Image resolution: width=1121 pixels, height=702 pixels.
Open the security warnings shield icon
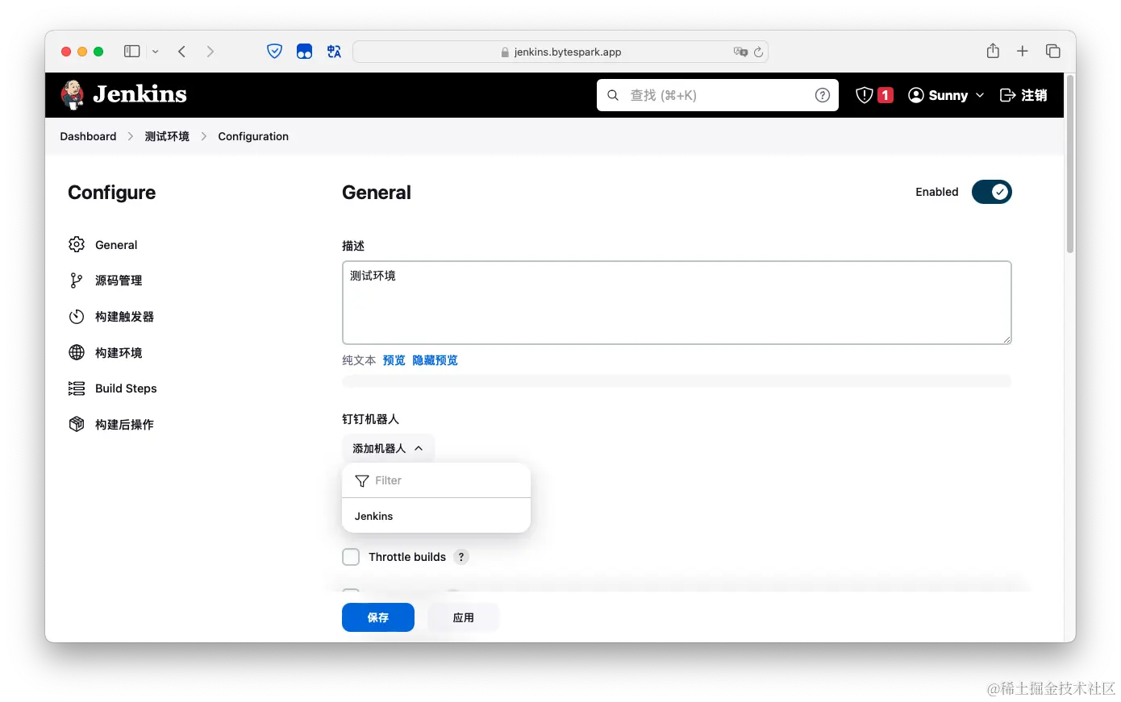[x=865, y=95]
